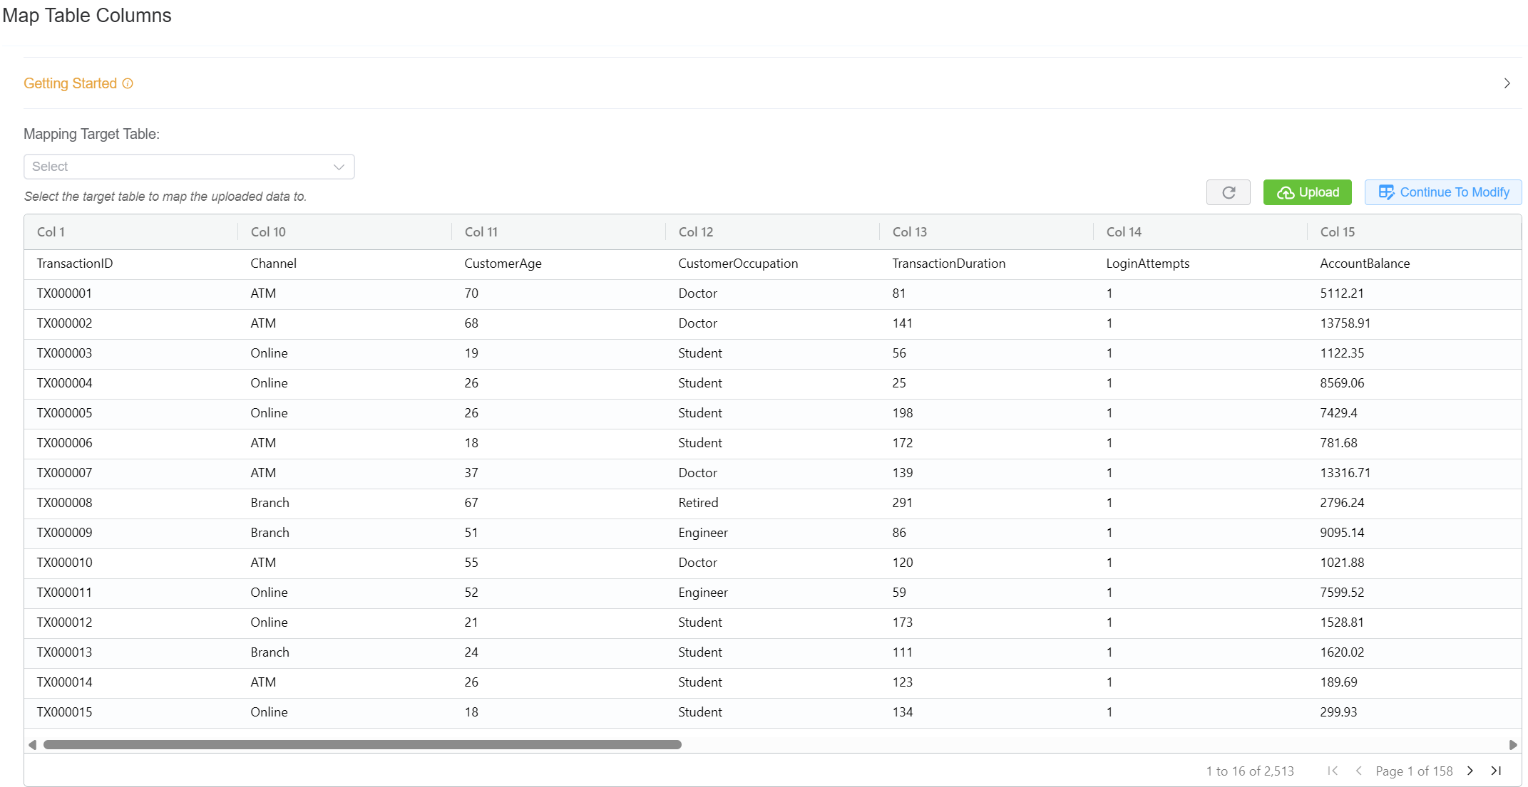Go to next page arrow
1528x787 pixels.
(1470, 771)
